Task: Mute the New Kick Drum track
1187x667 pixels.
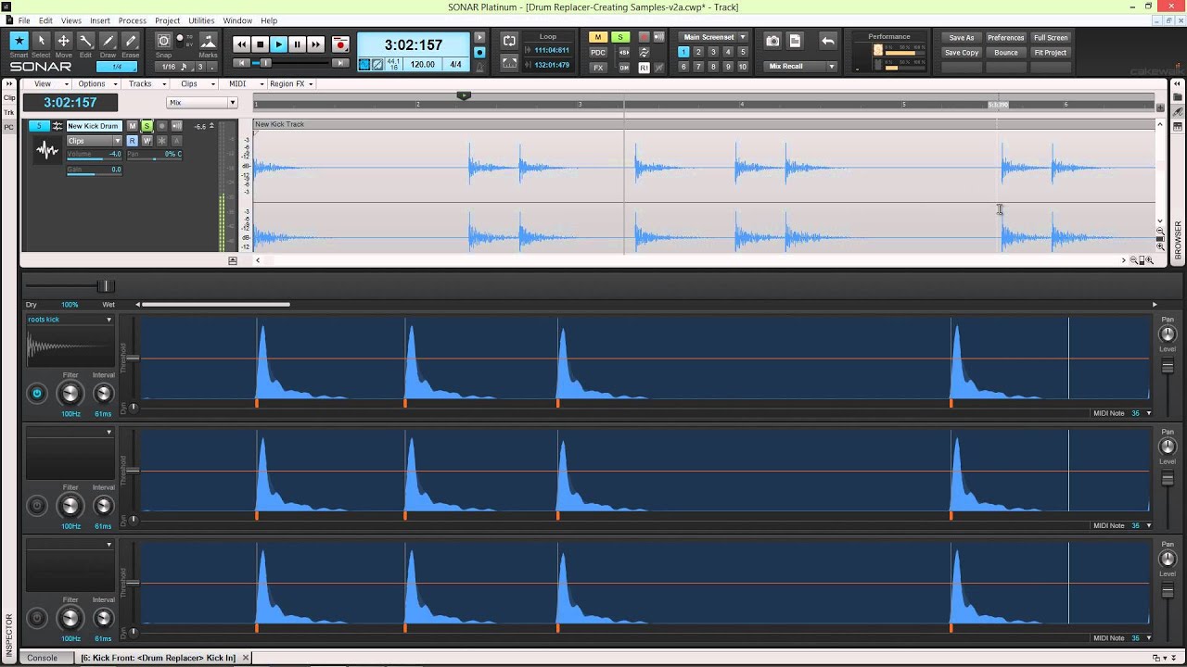Action: tap(133, 126)
